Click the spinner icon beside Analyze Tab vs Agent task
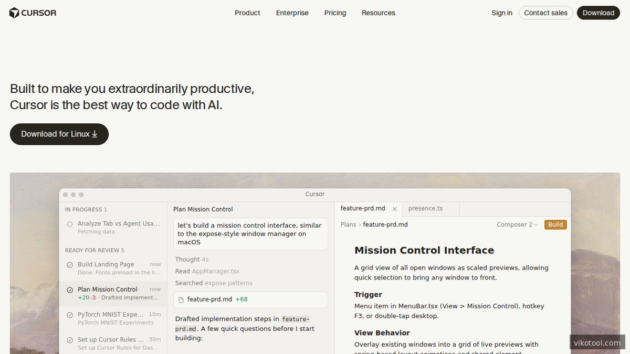630x354 pixels. coord(69,224)
